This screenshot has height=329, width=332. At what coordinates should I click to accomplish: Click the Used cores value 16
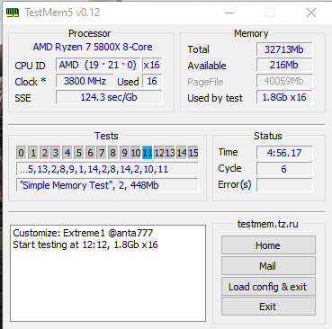152,81
